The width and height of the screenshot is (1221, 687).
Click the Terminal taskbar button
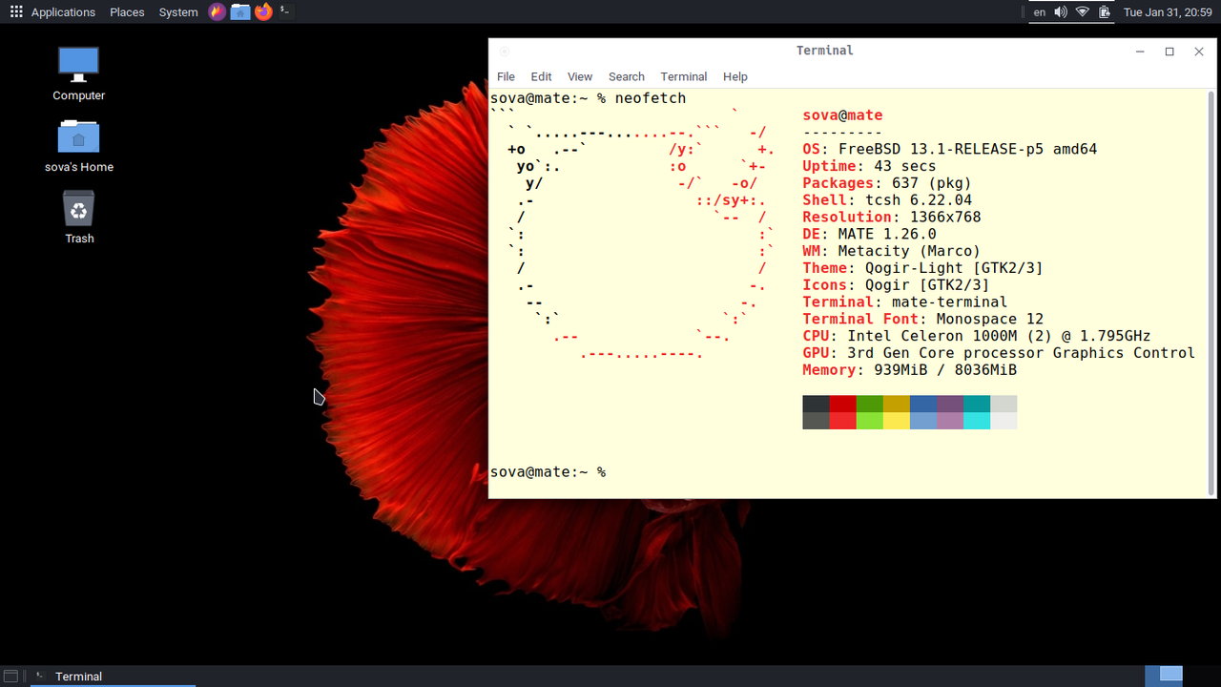pyautogui.click(x=113, y=677)
